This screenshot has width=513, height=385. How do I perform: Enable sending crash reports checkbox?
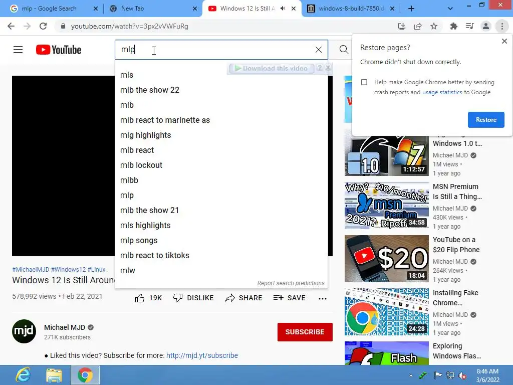click(x=364, y=82)
